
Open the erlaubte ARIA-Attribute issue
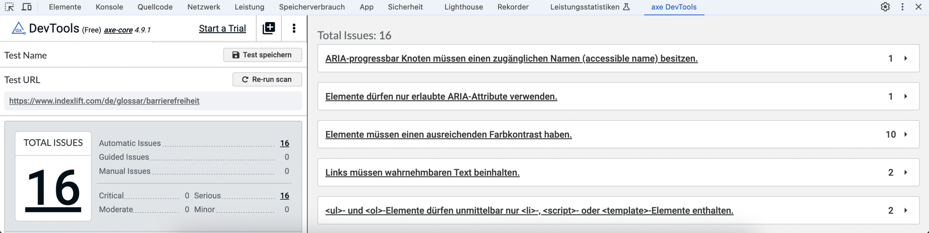[x=441, y=96]
